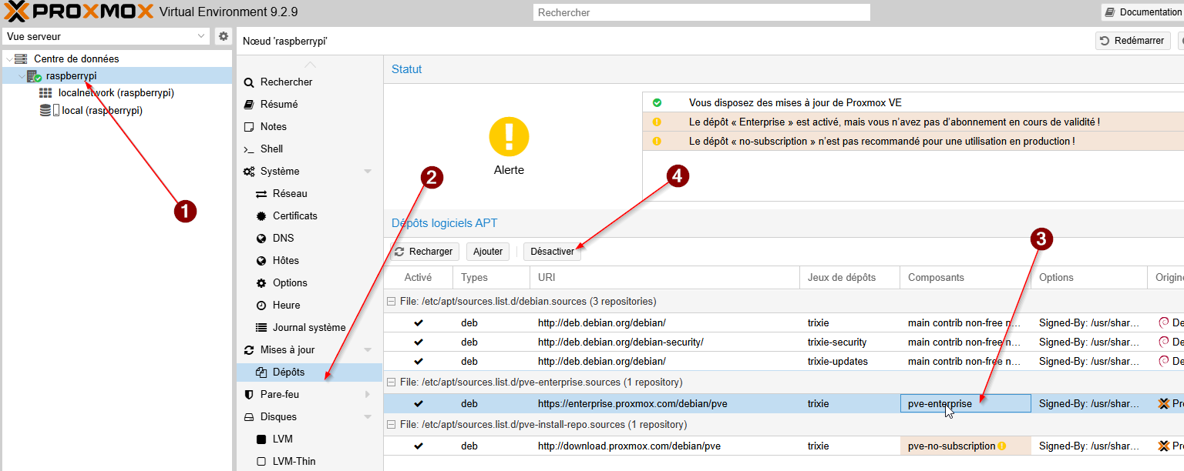Open the Vue serveur dropdown

(202, 36)
